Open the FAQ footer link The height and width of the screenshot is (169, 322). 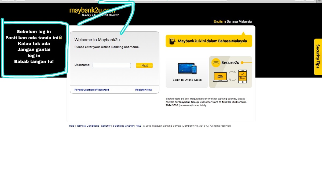138,126
